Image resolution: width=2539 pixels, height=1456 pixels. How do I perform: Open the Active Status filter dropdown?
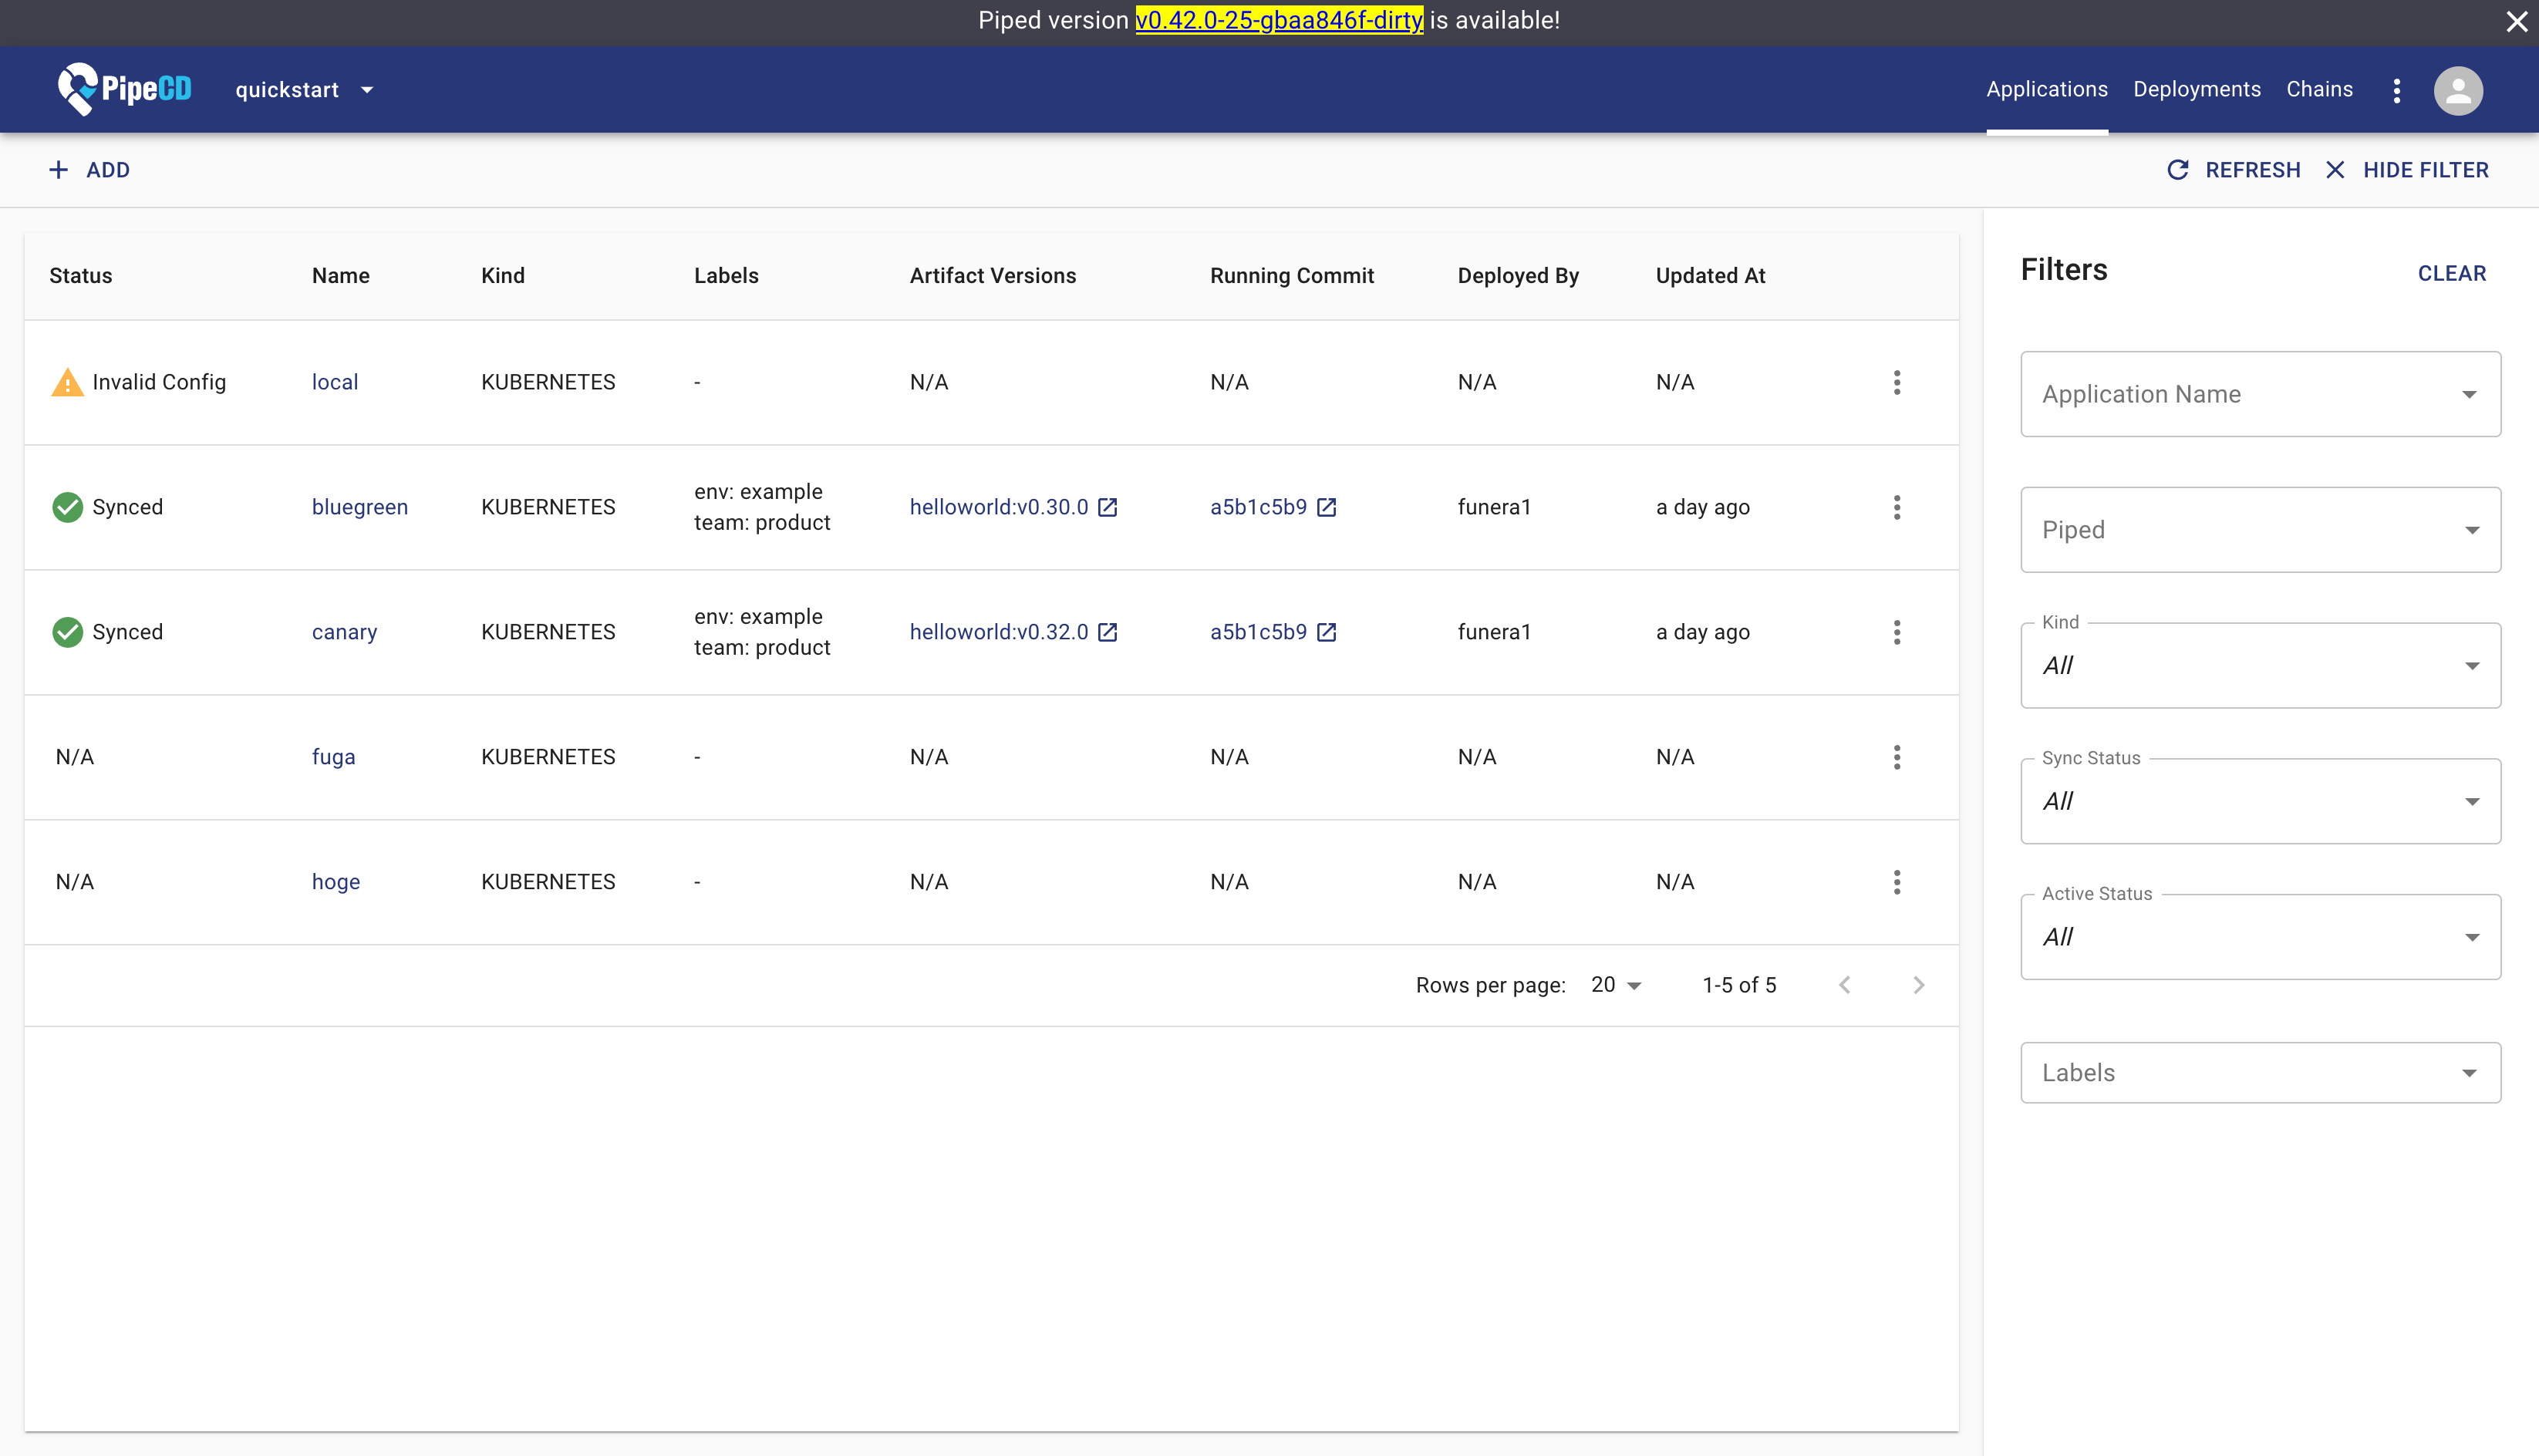point(2260,937)
